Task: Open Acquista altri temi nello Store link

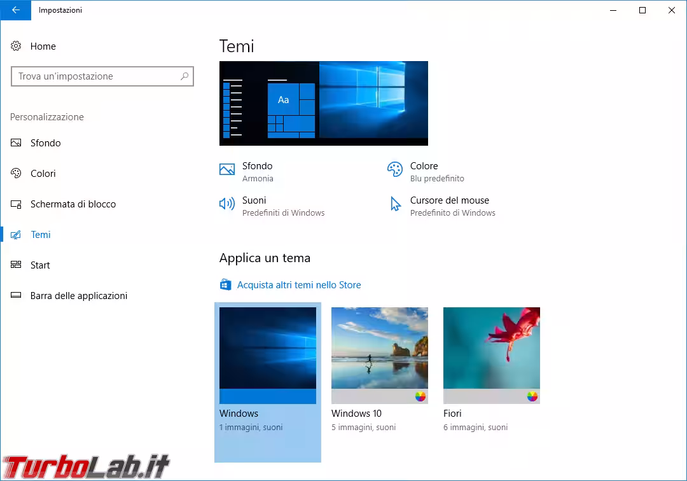Action: coord(298,285)
